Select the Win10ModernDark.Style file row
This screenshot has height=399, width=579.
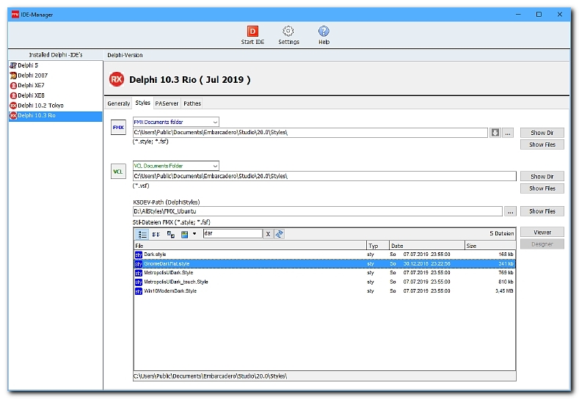[x=324, y=291]
